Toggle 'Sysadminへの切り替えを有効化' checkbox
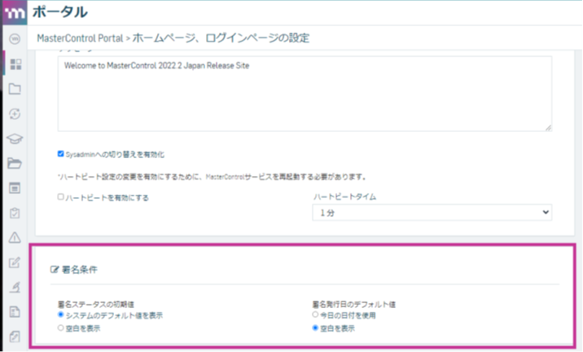583x352 pixels. (x=60, y=154)
